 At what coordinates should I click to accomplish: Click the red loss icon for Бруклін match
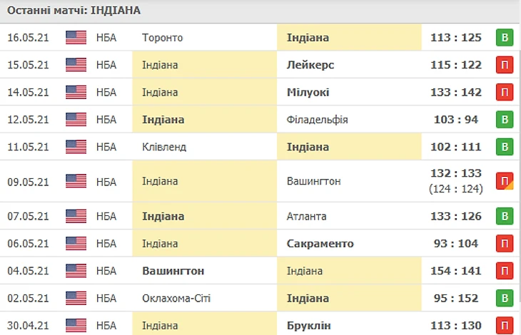click(x=505, y=325)
